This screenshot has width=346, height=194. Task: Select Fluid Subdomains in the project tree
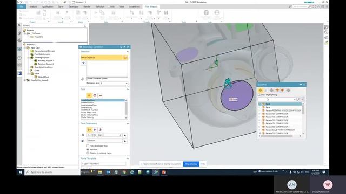point(42,54)
